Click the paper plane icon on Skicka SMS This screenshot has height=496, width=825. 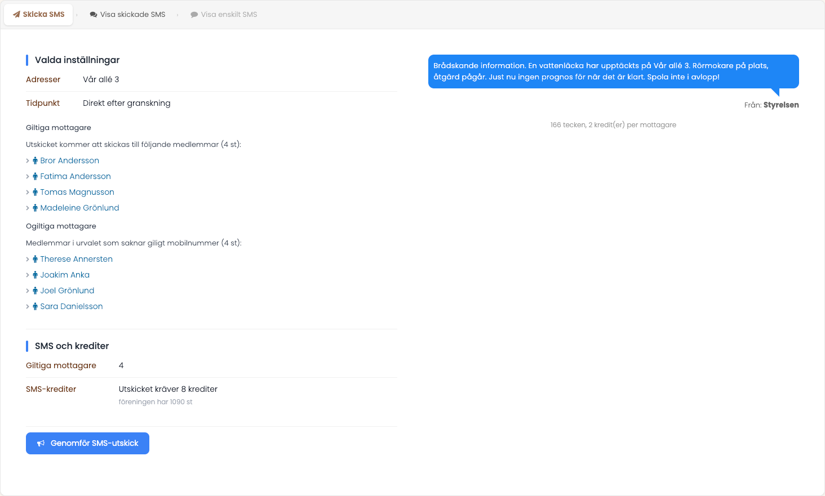pos(16,15)
